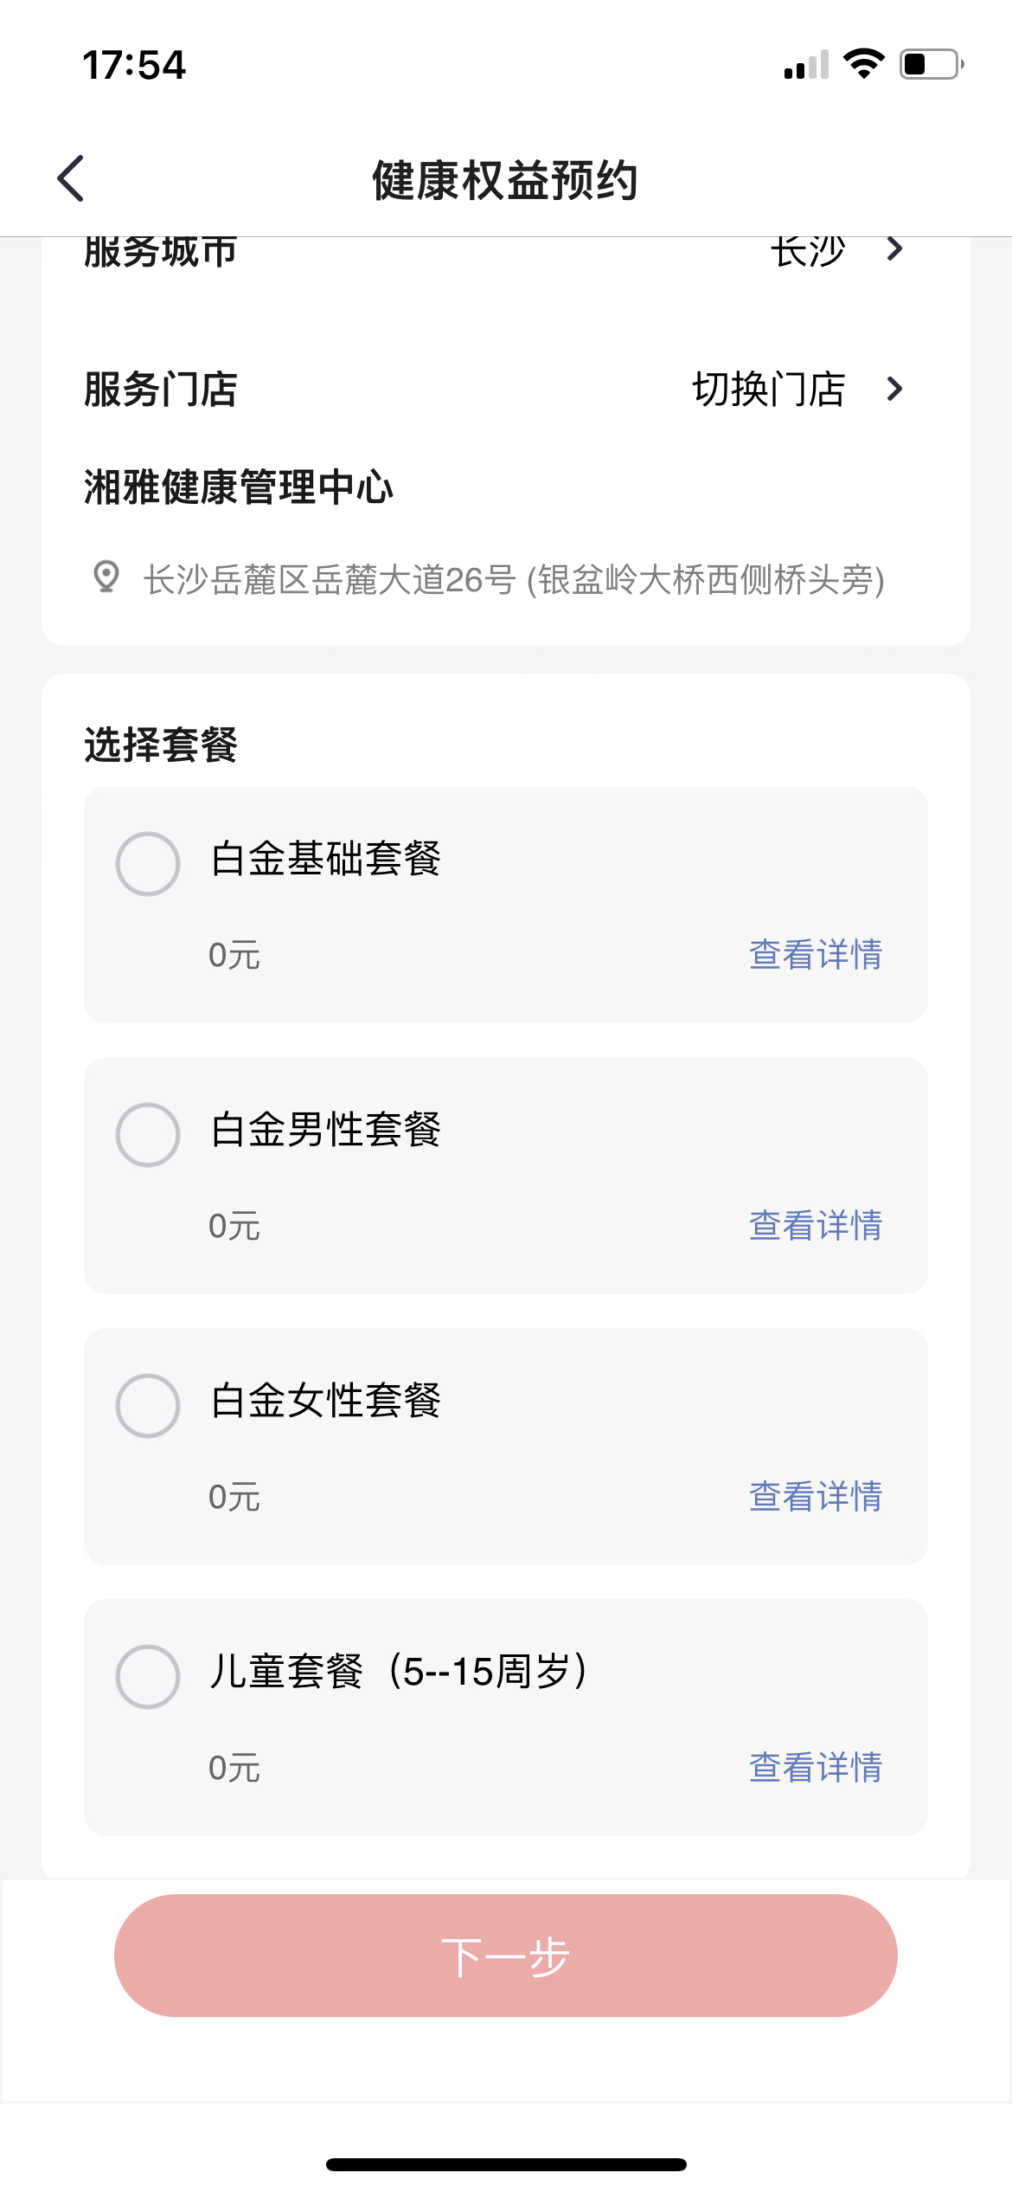Tap the back arrow icon
This screenshot has width=1012, height=2192.
(71, 179)
